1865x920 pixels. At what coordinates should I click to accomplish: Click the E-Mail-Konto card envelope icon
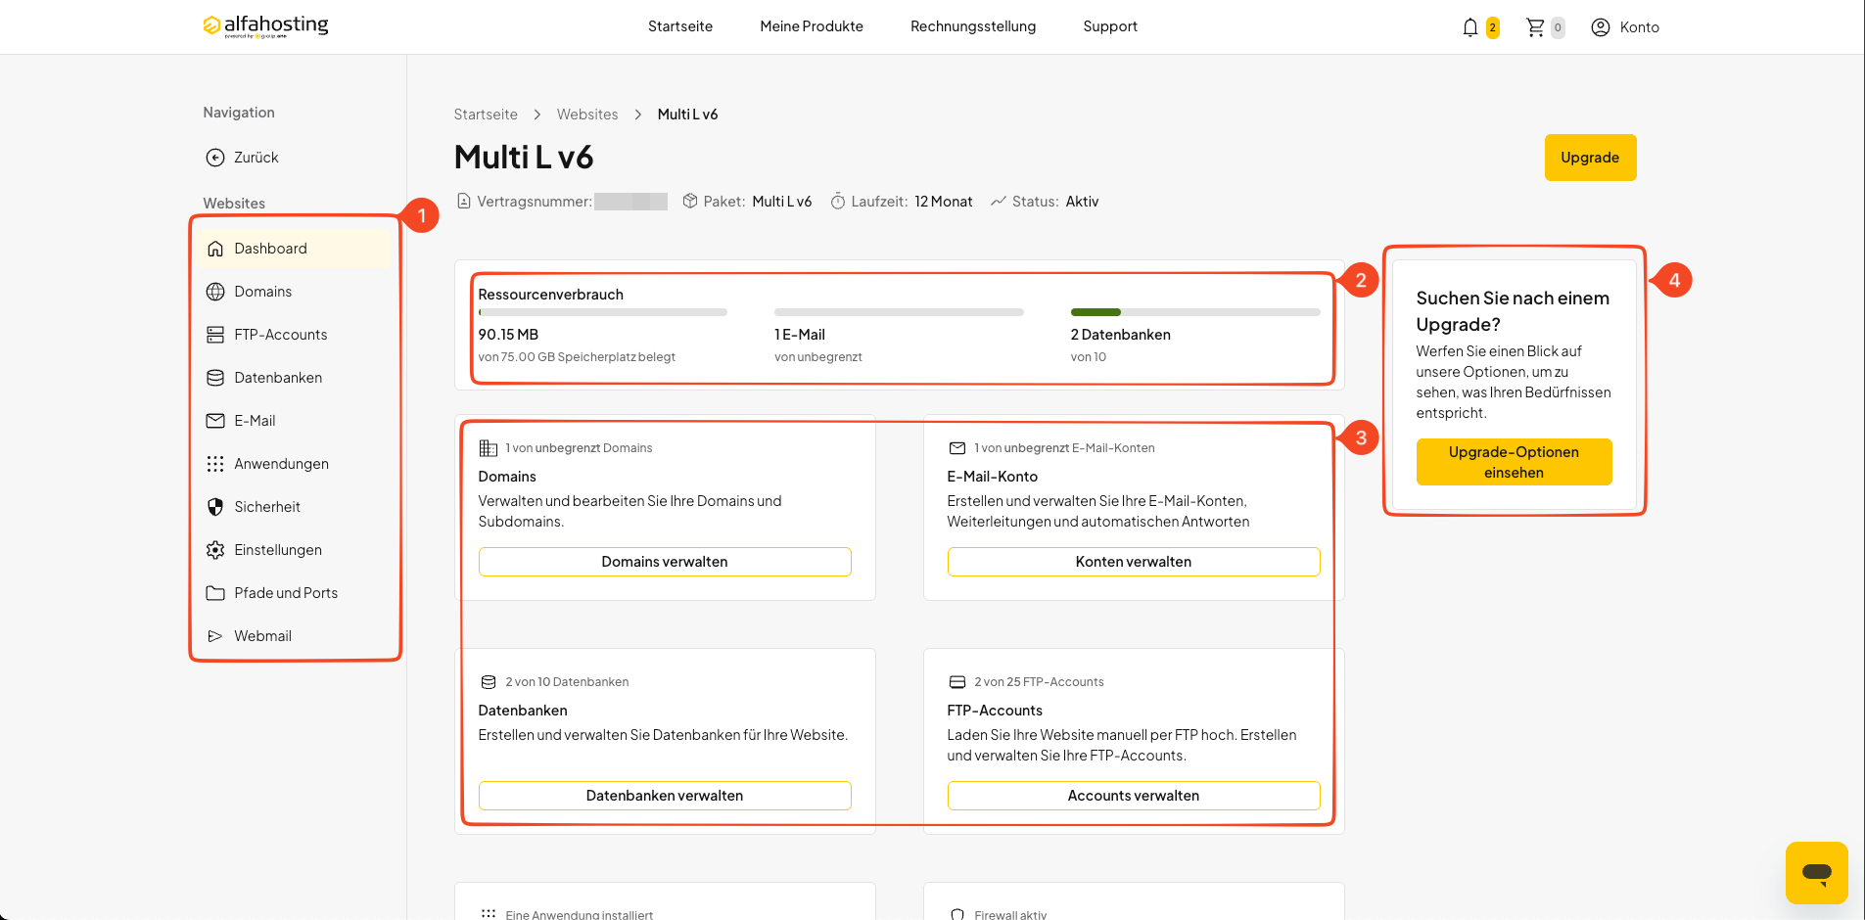[x=957, y=448]
